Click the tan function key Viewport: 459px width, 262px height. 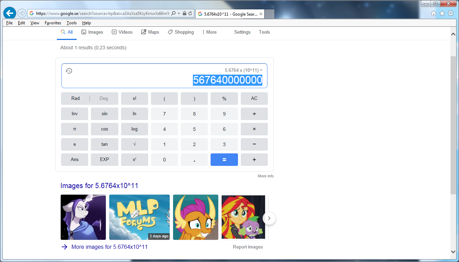(104, 144)
